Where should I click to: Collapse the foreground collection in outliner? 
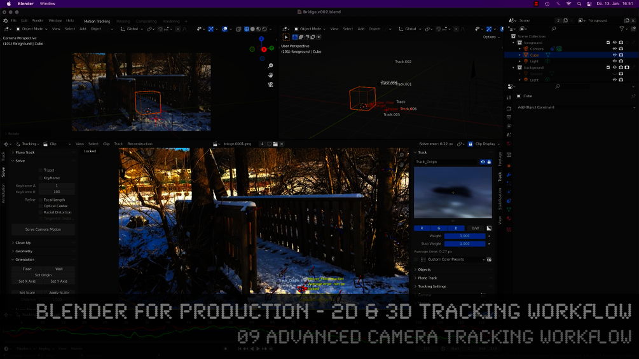click(514, 43)
